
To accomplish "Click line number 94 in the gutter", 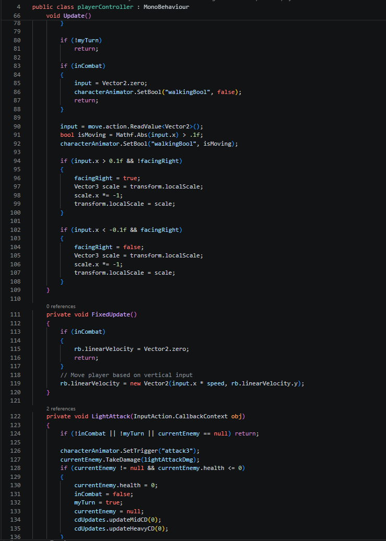I will [17, 161].
